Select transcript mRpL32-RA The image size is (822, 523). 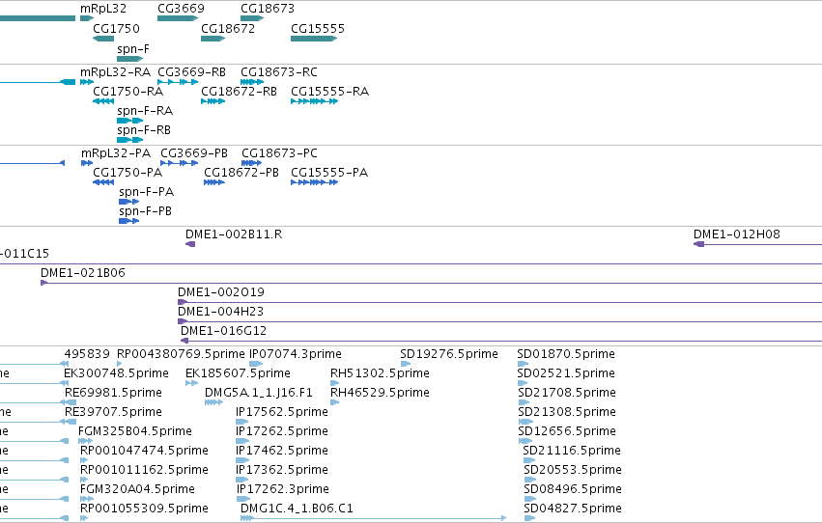pos(115,72)
